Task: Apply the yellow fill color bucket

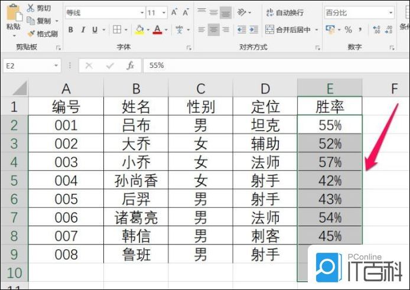Action: tap(139, 30)
